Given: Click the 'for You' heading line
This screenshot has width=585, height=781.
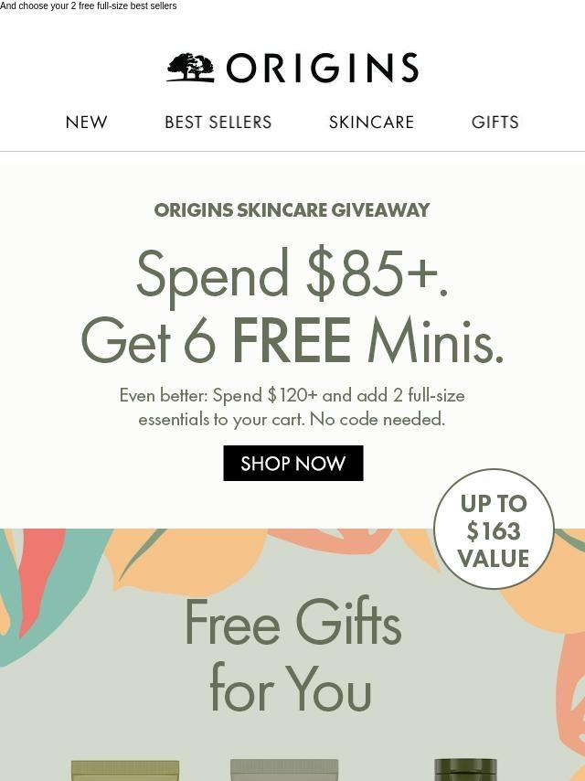Looking at the screenshot, I should point(292,690).
